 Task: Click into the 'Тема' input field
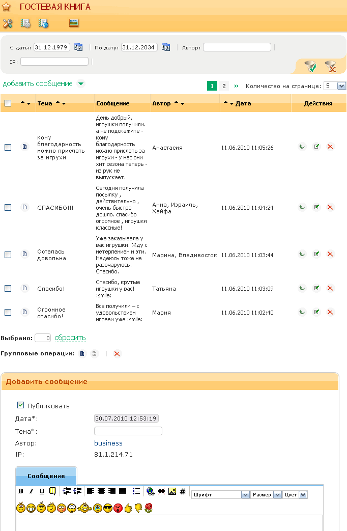(x=128, y=431)
